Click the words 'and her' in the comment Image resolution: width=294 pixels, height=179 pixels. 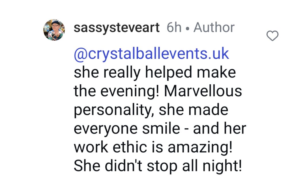[220, 128]
